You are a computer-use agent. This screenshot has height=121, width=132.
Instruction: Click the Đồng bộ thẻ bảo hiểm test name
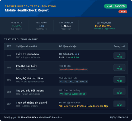click(x=29, y=78)
